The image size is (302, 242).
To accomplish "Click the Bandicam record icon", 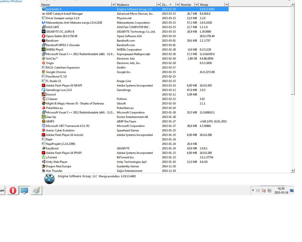I will (x=44, y=41).
